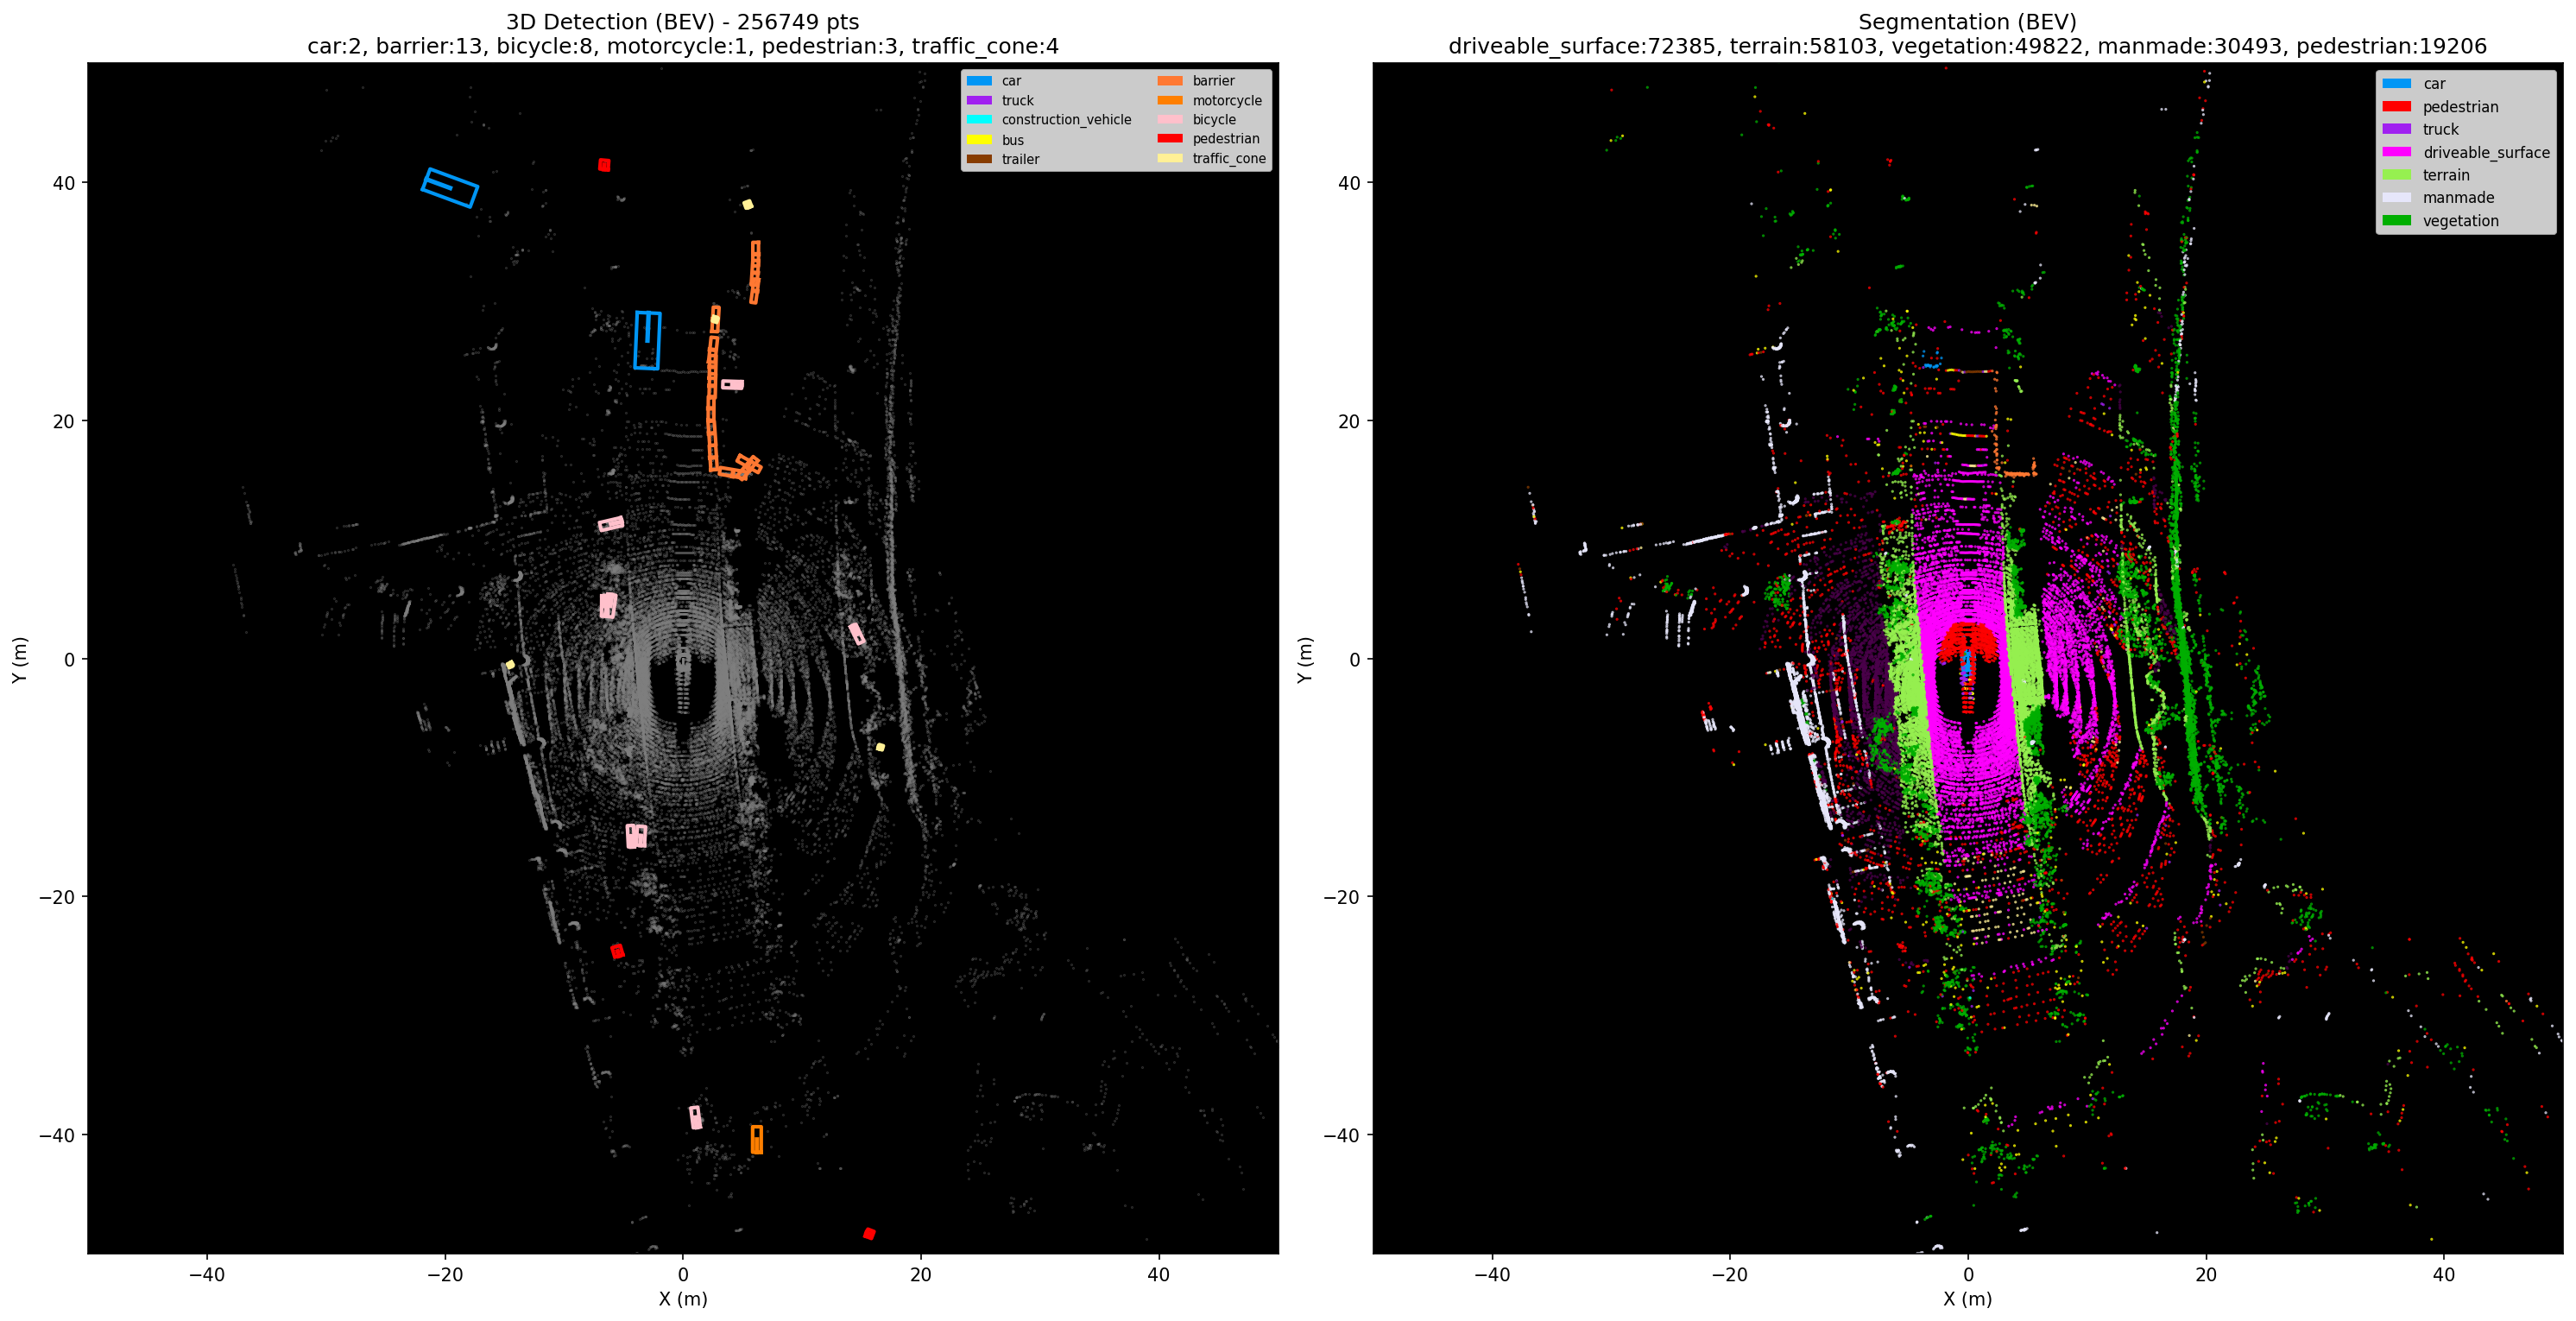Select the upright blue car box near barriers
The height and width of the screenshot is (1321, 2576).
point(647,340)
